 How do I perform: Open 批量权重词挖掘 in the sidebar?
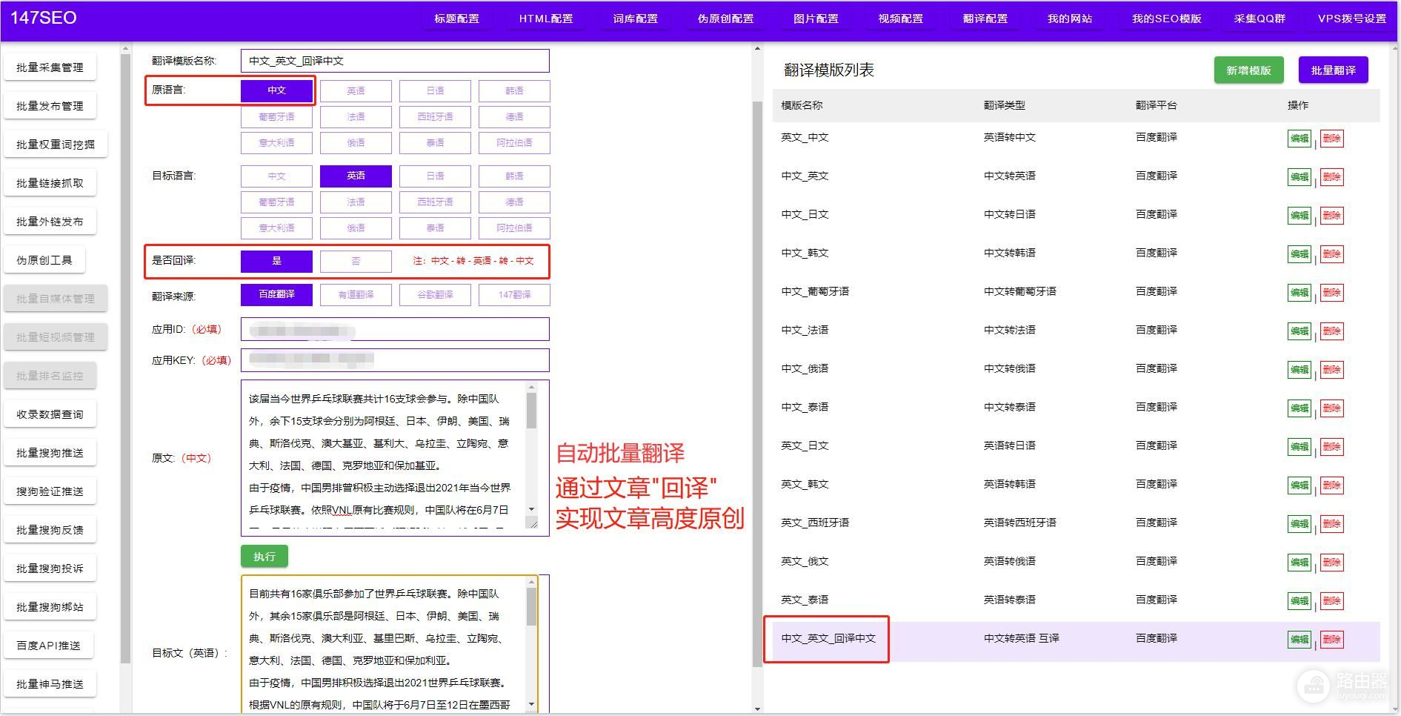coord(56,145)
